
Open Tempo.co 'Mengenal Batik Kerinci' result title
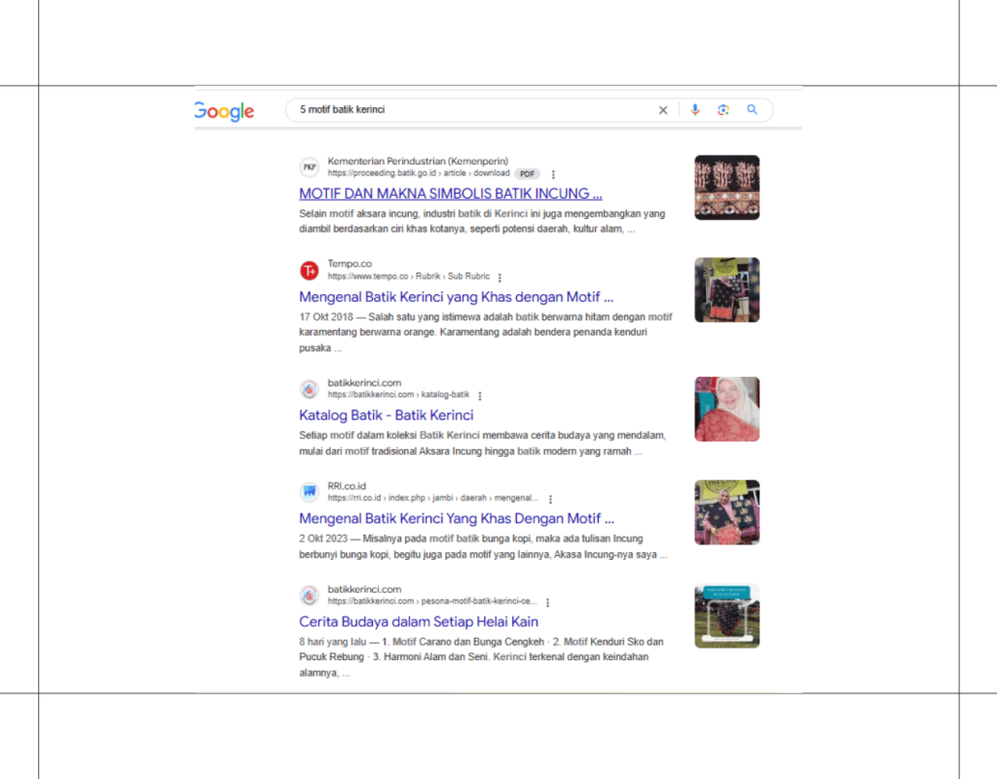point(456,297)
